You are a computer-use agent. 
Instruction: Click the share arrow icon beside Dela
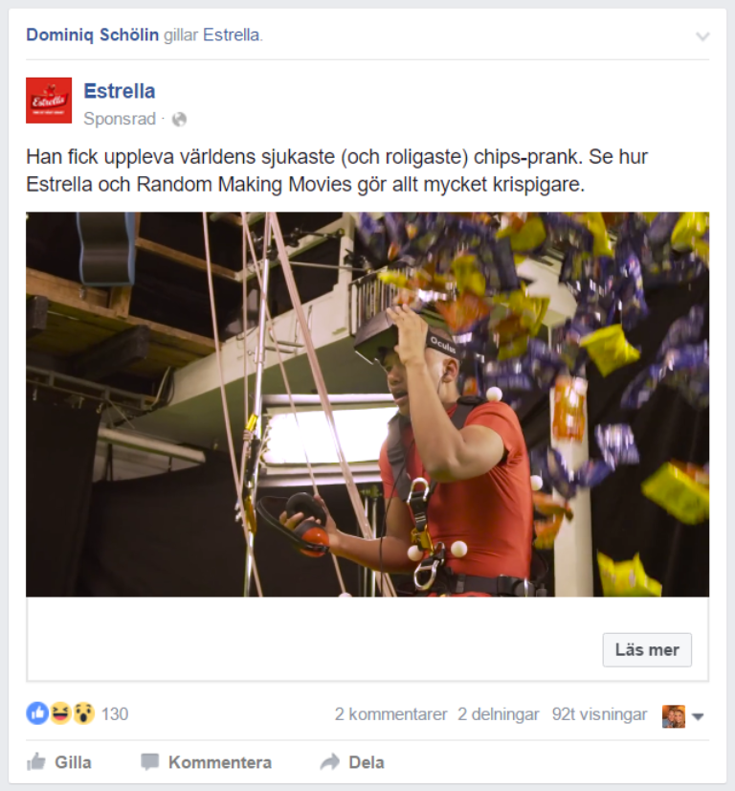click(330, 761)
